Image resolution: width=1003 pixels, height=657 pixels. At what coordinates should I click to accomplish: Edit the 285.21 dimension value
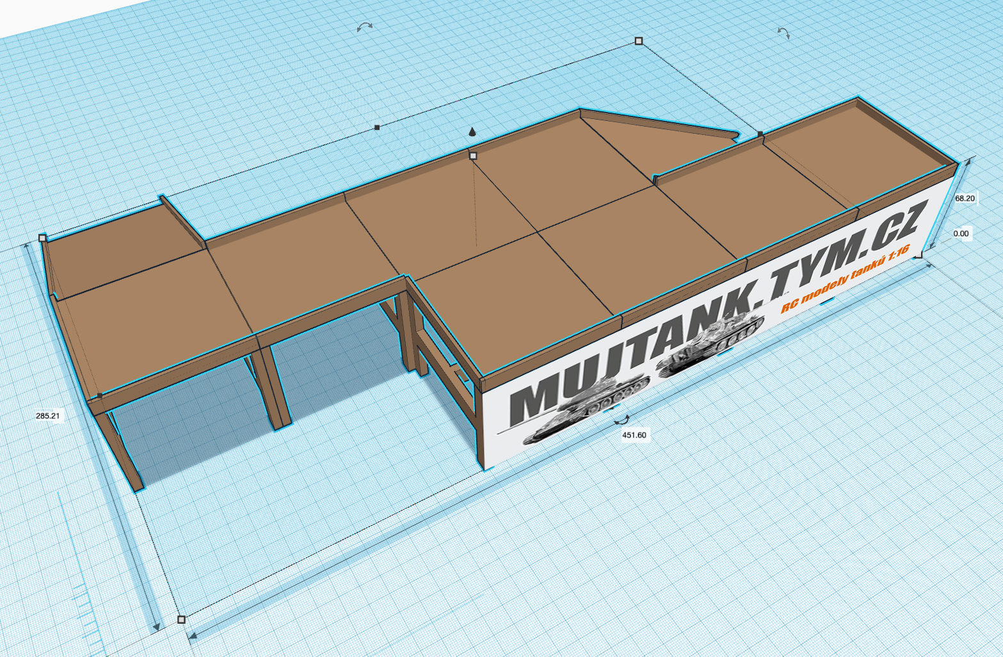click(48, 416)
